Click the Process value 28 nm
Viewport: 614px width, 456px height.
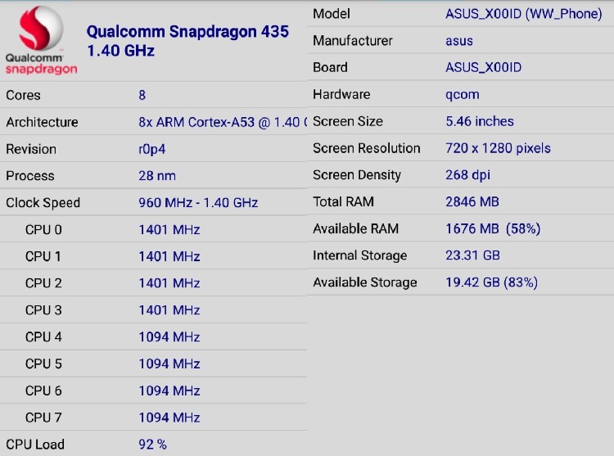tap(157, 176)
